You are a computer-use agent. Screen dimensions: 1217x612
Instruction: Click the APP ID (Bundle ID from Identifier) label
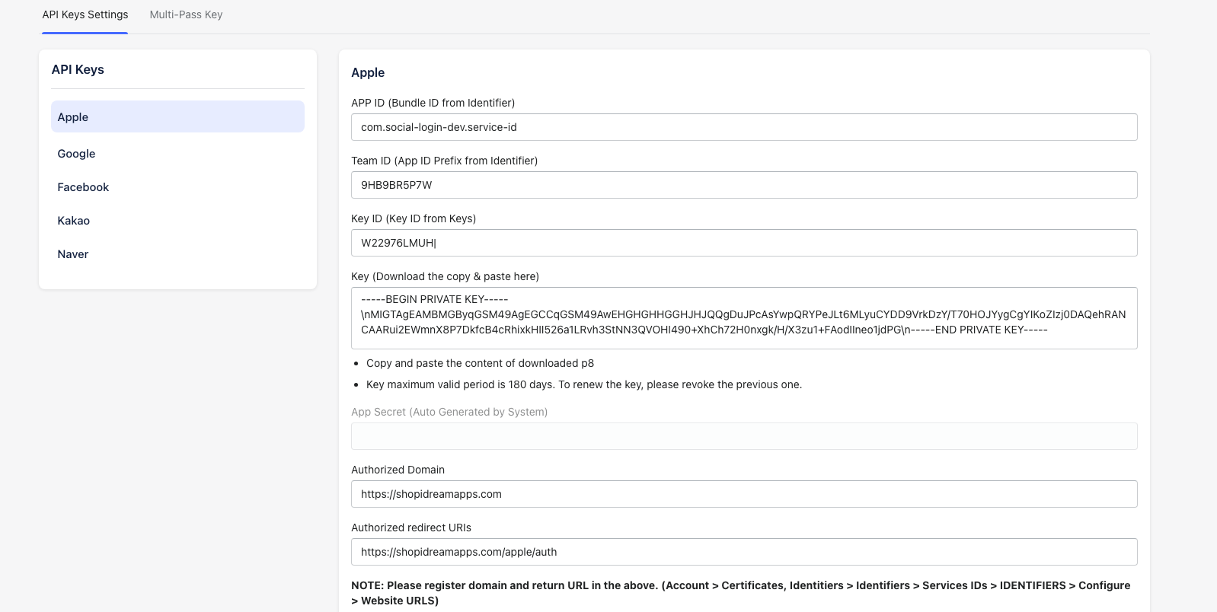click(433, 103)
